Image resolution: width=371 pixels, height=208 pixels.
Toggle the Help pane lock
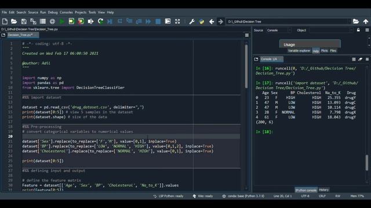[358, 30]
